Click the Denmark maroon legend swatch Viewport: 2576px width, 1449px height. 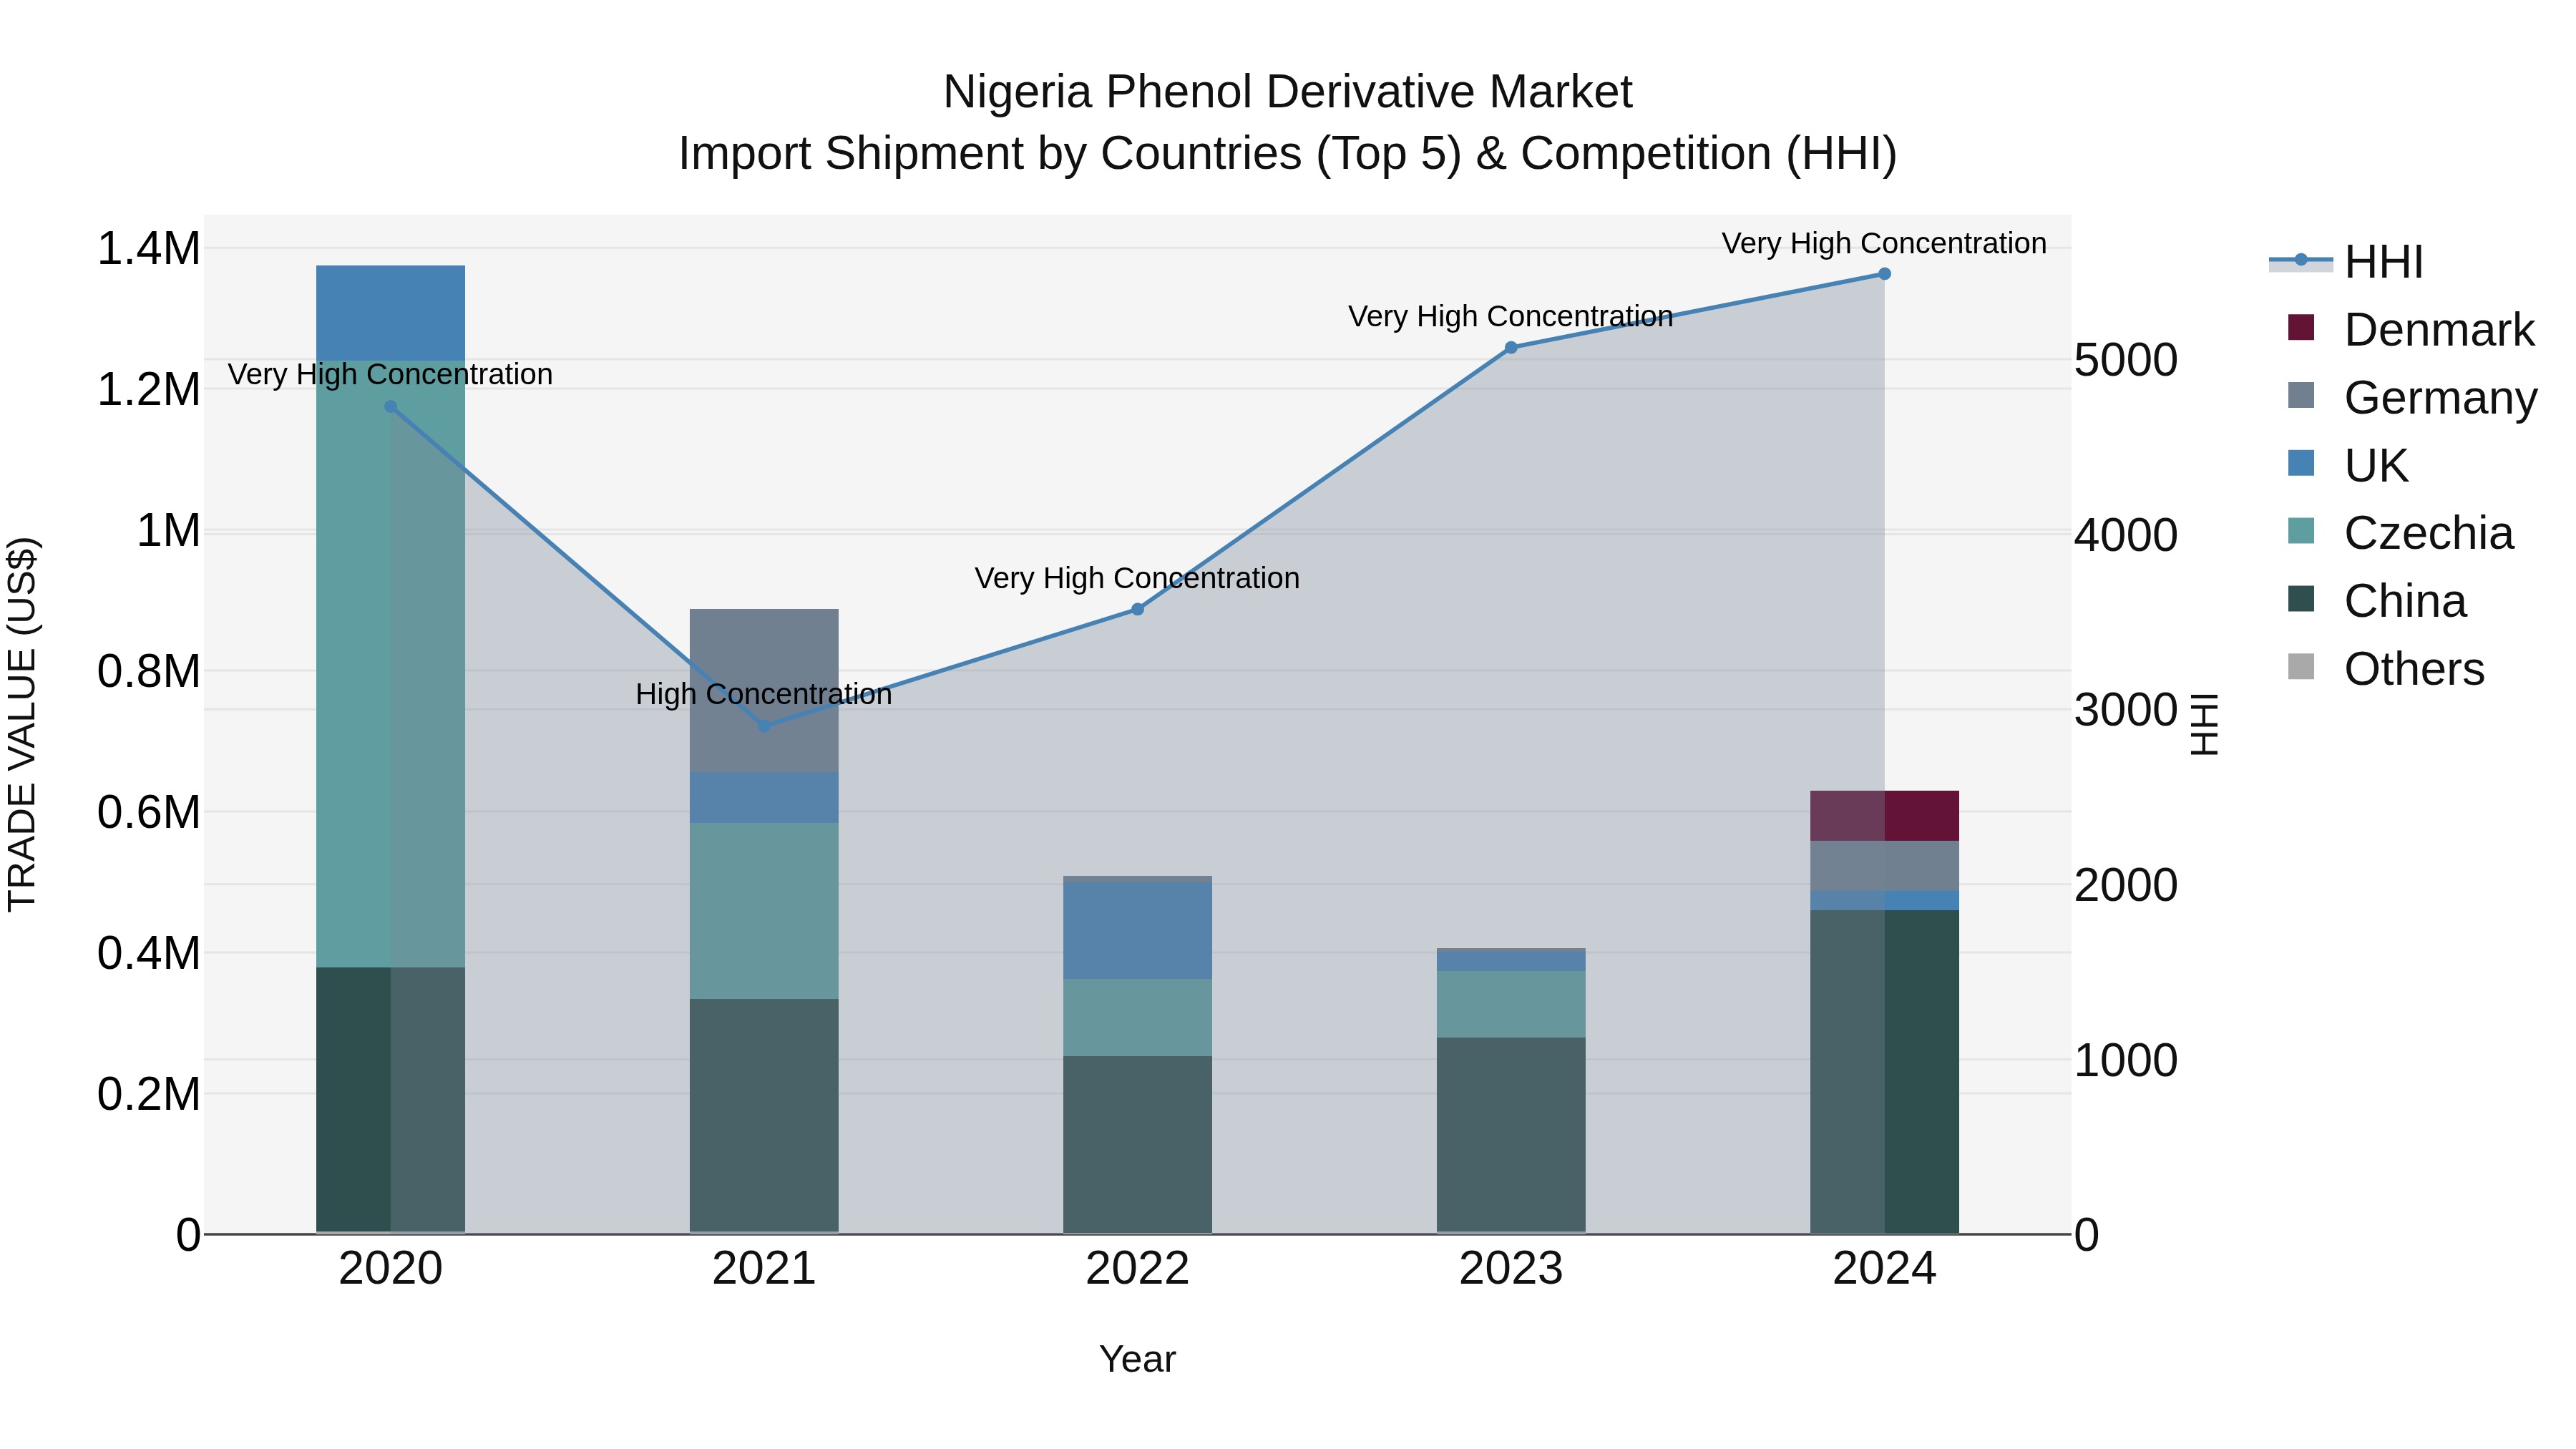[x=2301, y=328]
